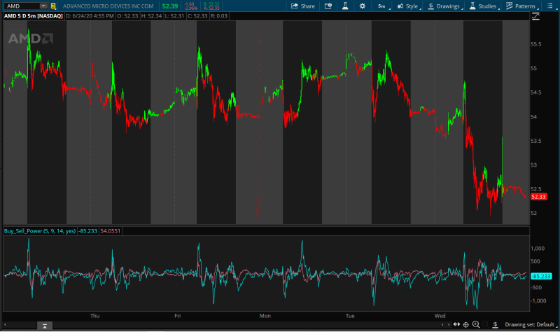Image resolution: width=560 pixels, height=332 pixels.
Task: Click the Fri date label on time axis
Action: pos(178,316)
